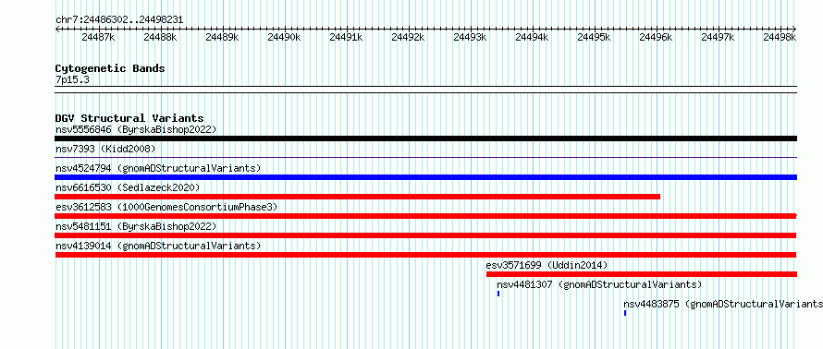Click the 24489k ruler position

[x=222, y=37]
